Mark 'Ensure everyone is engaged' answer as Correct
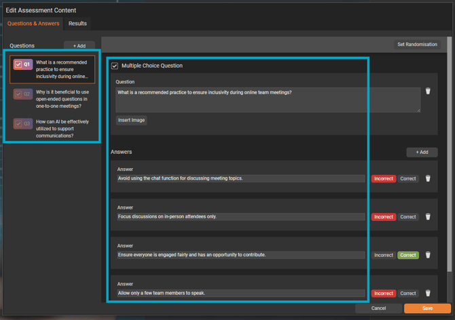 click(x=407, y=255)
